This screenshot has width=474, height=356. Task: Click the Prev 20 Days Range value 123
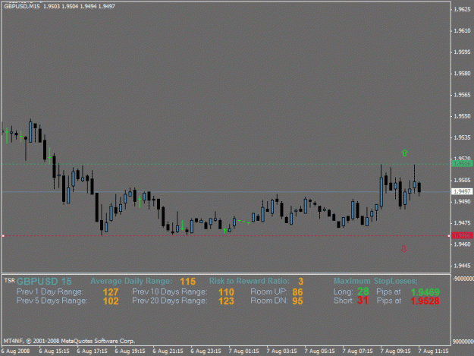point(226,301)
